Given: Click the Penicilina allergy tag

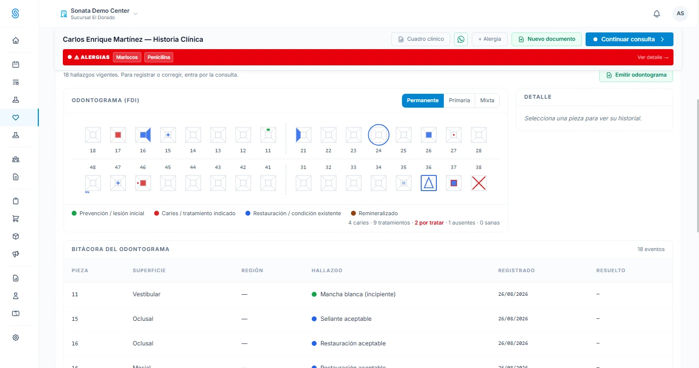Looking at the screenshot, I should coord(159,57).
